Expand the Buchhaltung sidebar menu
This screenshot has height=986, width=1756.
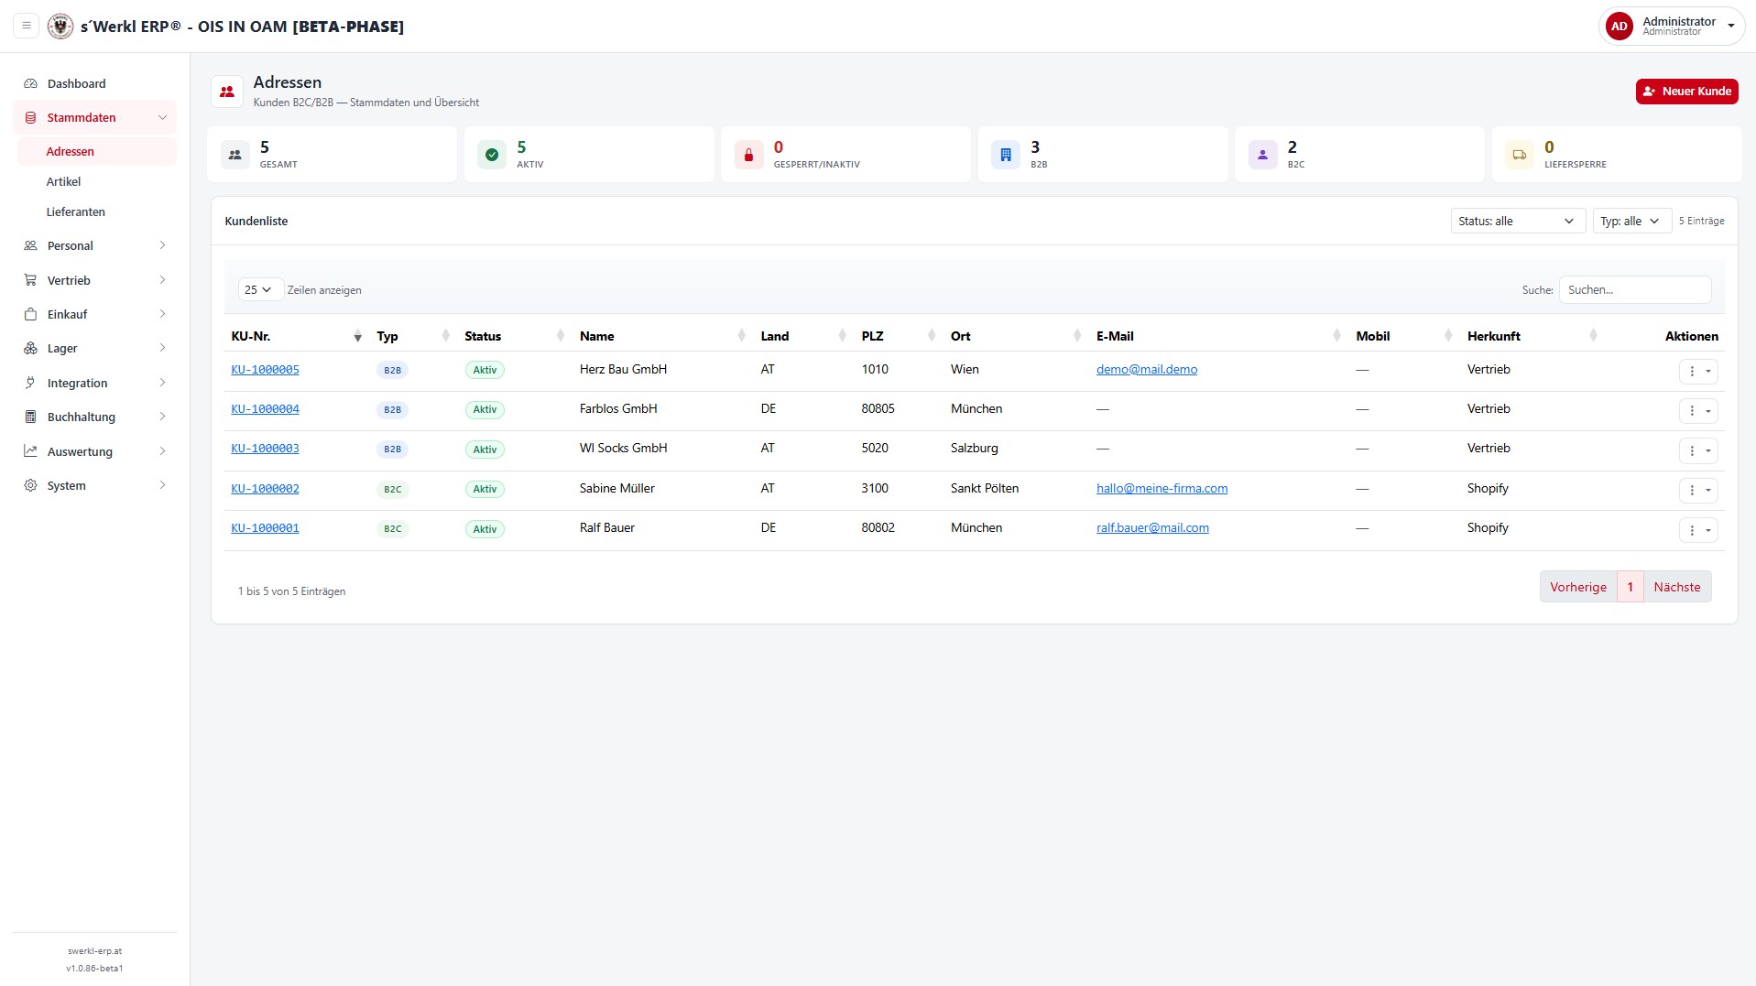(x=95, y=417)
